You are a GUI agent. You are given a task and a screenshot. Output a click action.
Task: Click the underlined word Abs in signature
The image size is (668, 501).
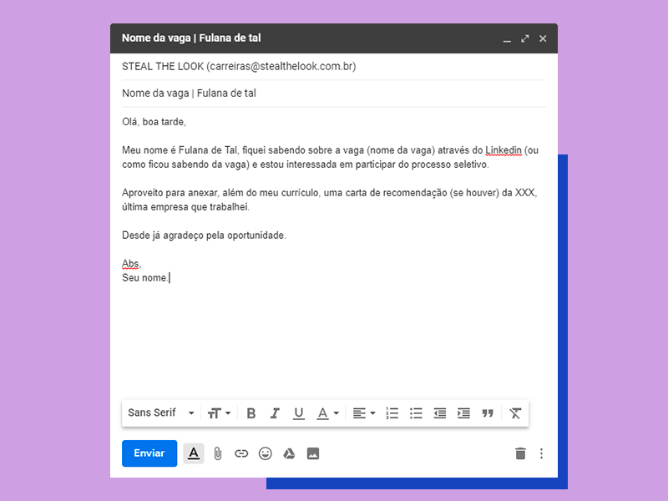coord(130,264)
